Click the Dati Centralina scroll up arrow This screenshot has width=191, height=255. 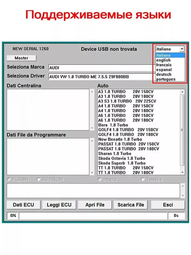coord(92,92)
